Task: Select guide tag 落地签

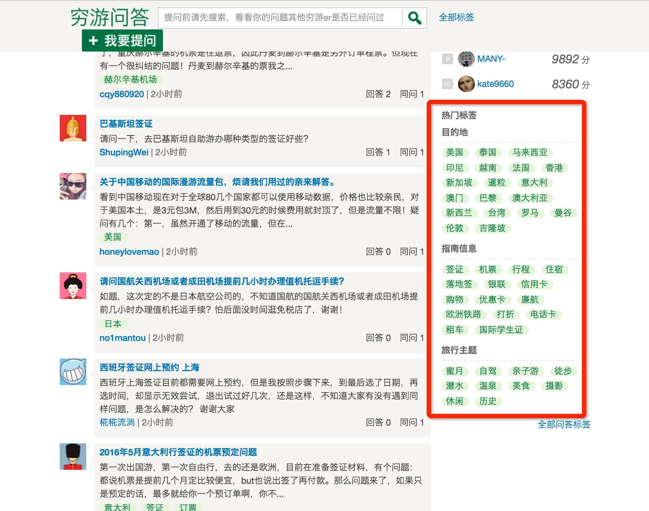Action: (459, 284)
